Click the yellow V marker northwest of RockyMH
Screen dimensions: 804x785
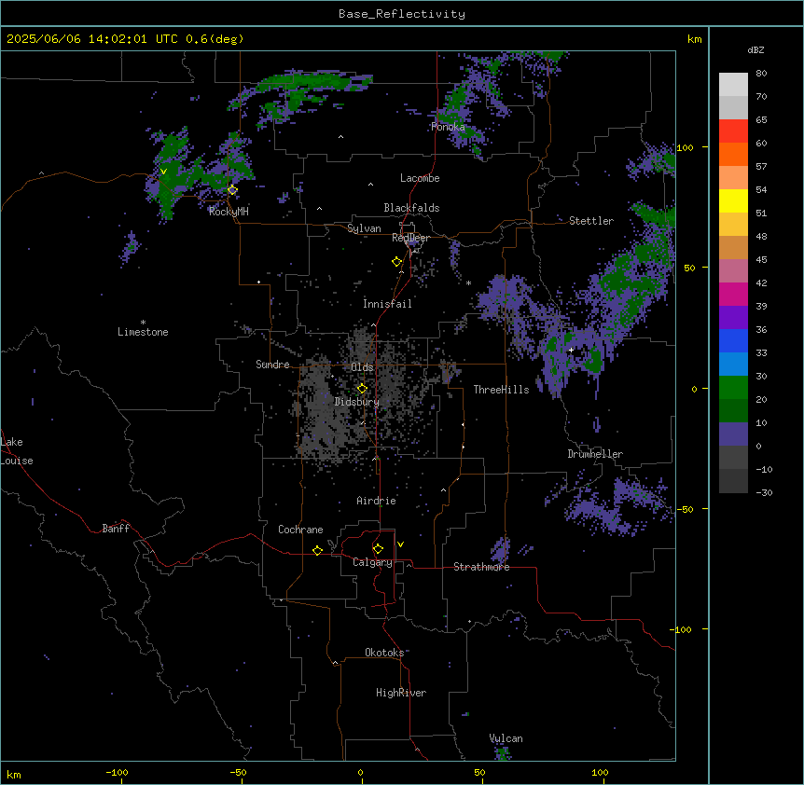tap(163, 172)
